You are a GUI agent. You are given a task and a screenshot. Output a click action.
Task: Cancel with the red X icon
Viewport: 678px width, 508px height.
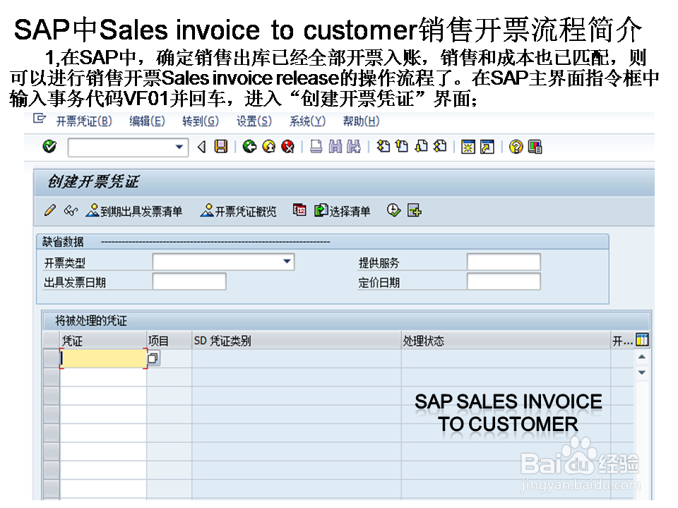tap(287, 147)
